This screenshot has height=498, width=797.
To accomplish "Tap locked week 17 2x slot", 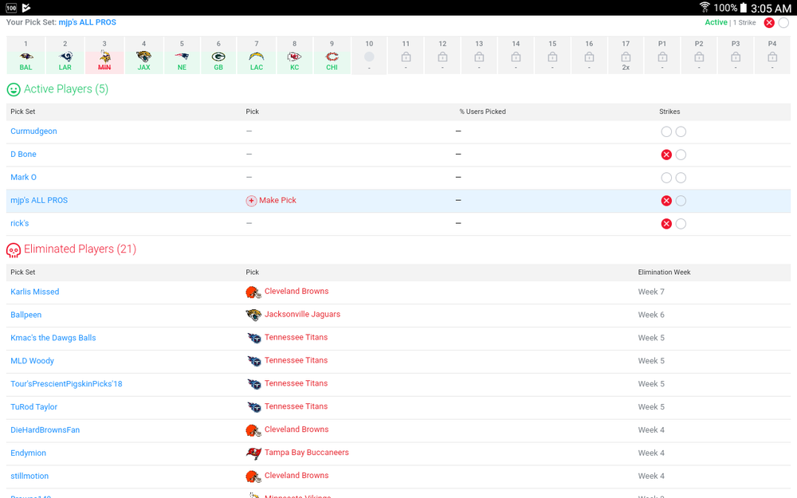I will coord(626,56).
